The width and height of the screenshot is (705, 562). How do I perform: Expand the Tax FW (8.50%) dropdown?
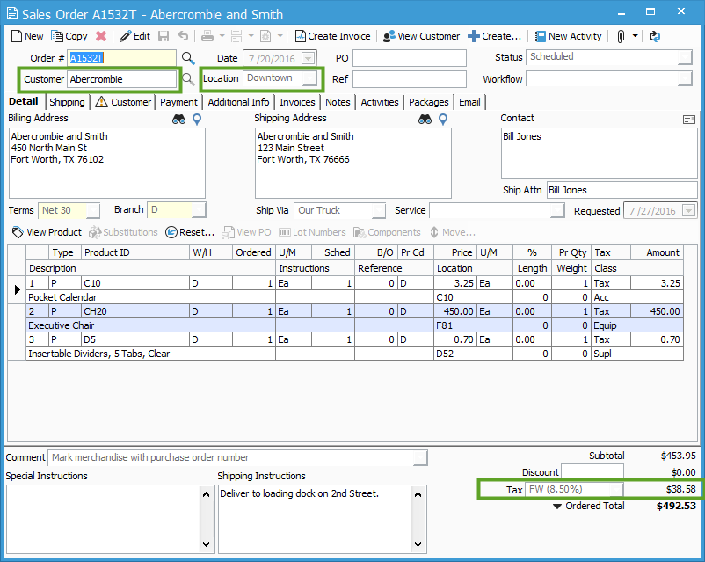coord(616,489)
